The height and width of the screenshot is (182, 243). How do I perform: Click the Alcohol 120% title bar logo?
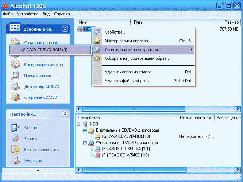click(x=5, y=6)
